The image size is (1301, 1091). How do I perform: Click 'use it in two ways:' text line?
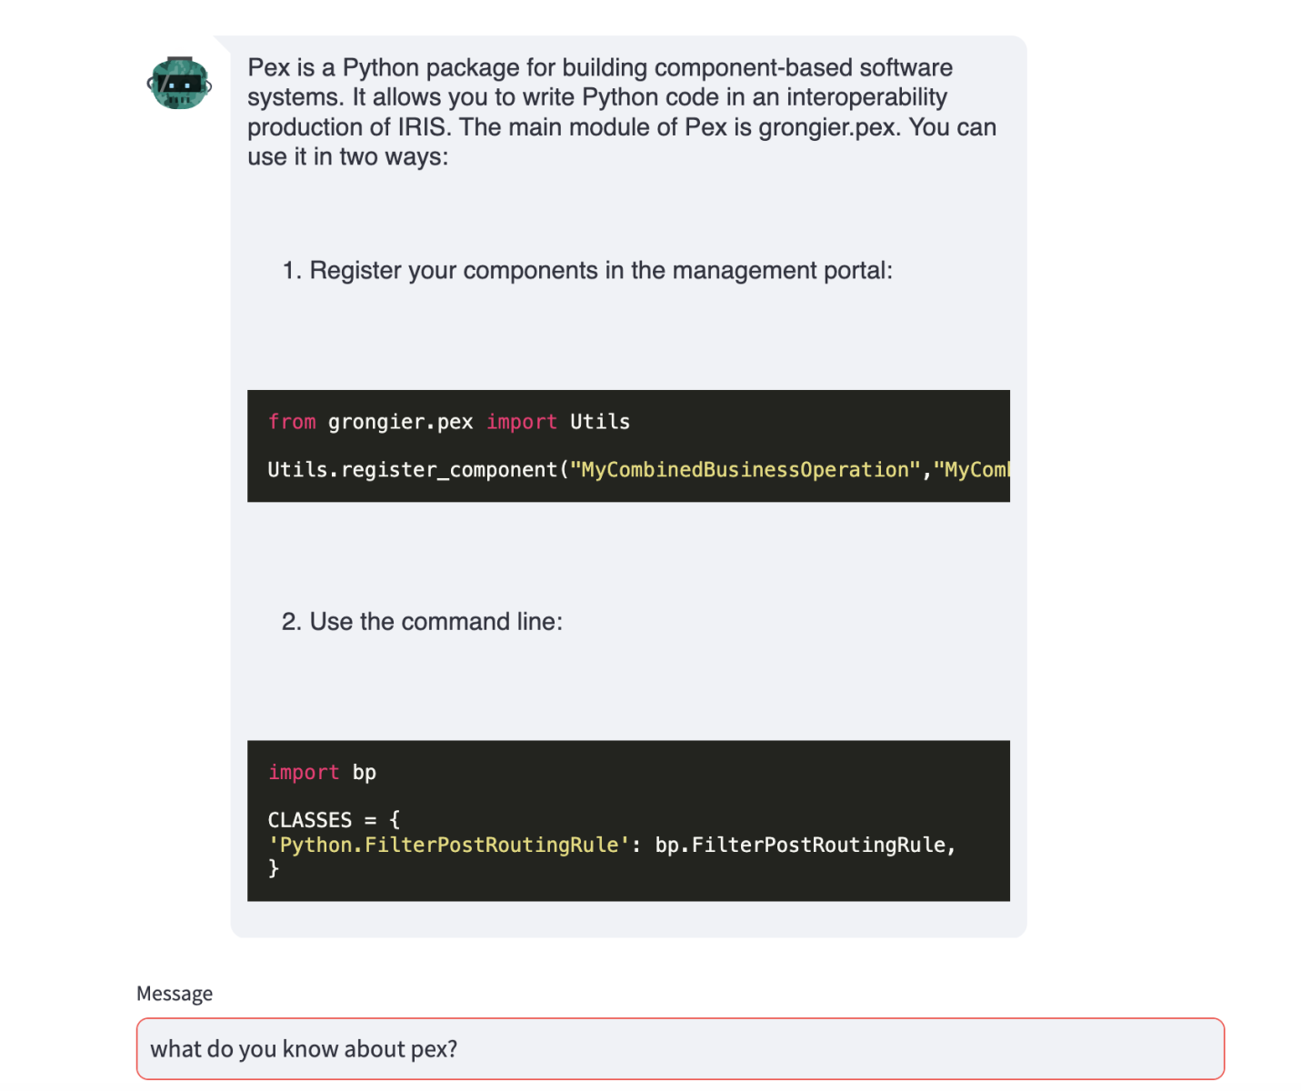pos(348,157)
